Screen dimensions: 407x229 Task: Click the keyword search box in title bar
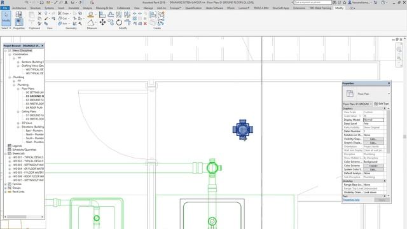(x=313, y=3)
